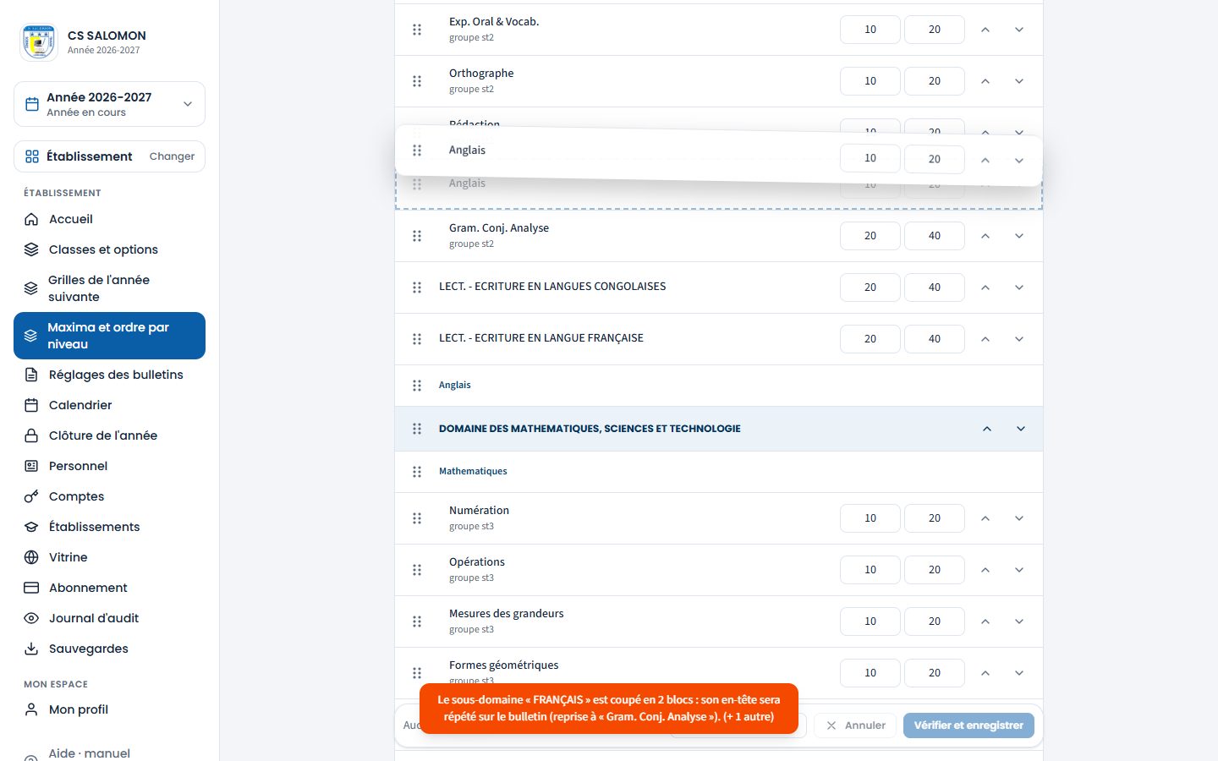Click drag handle of Gram. Conj. Analyse row
This screenshot has width=1218, height=761.
(417, 236)
